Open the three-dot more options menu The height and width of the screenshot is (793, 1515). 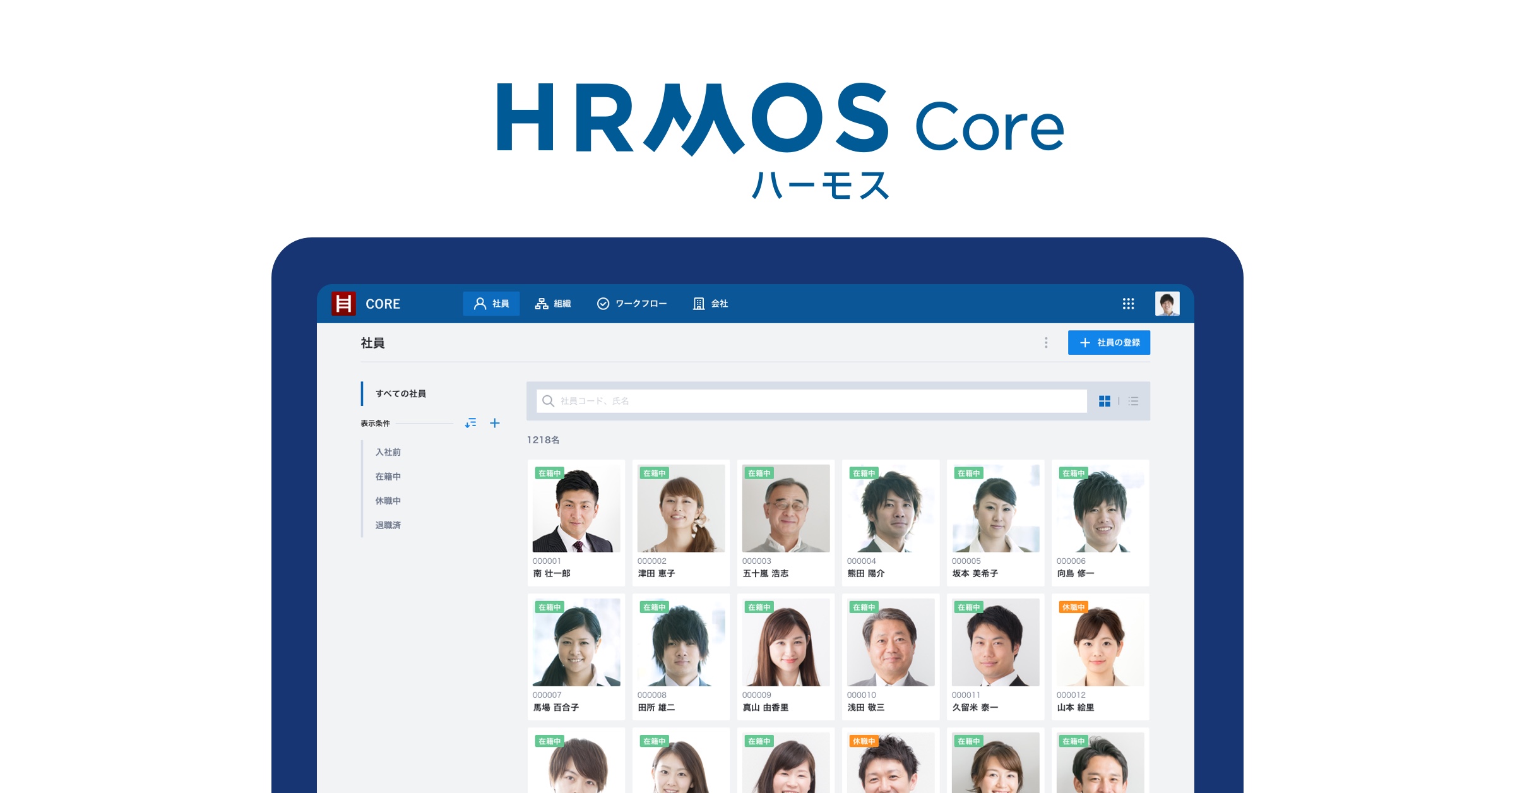point(1046,342)
